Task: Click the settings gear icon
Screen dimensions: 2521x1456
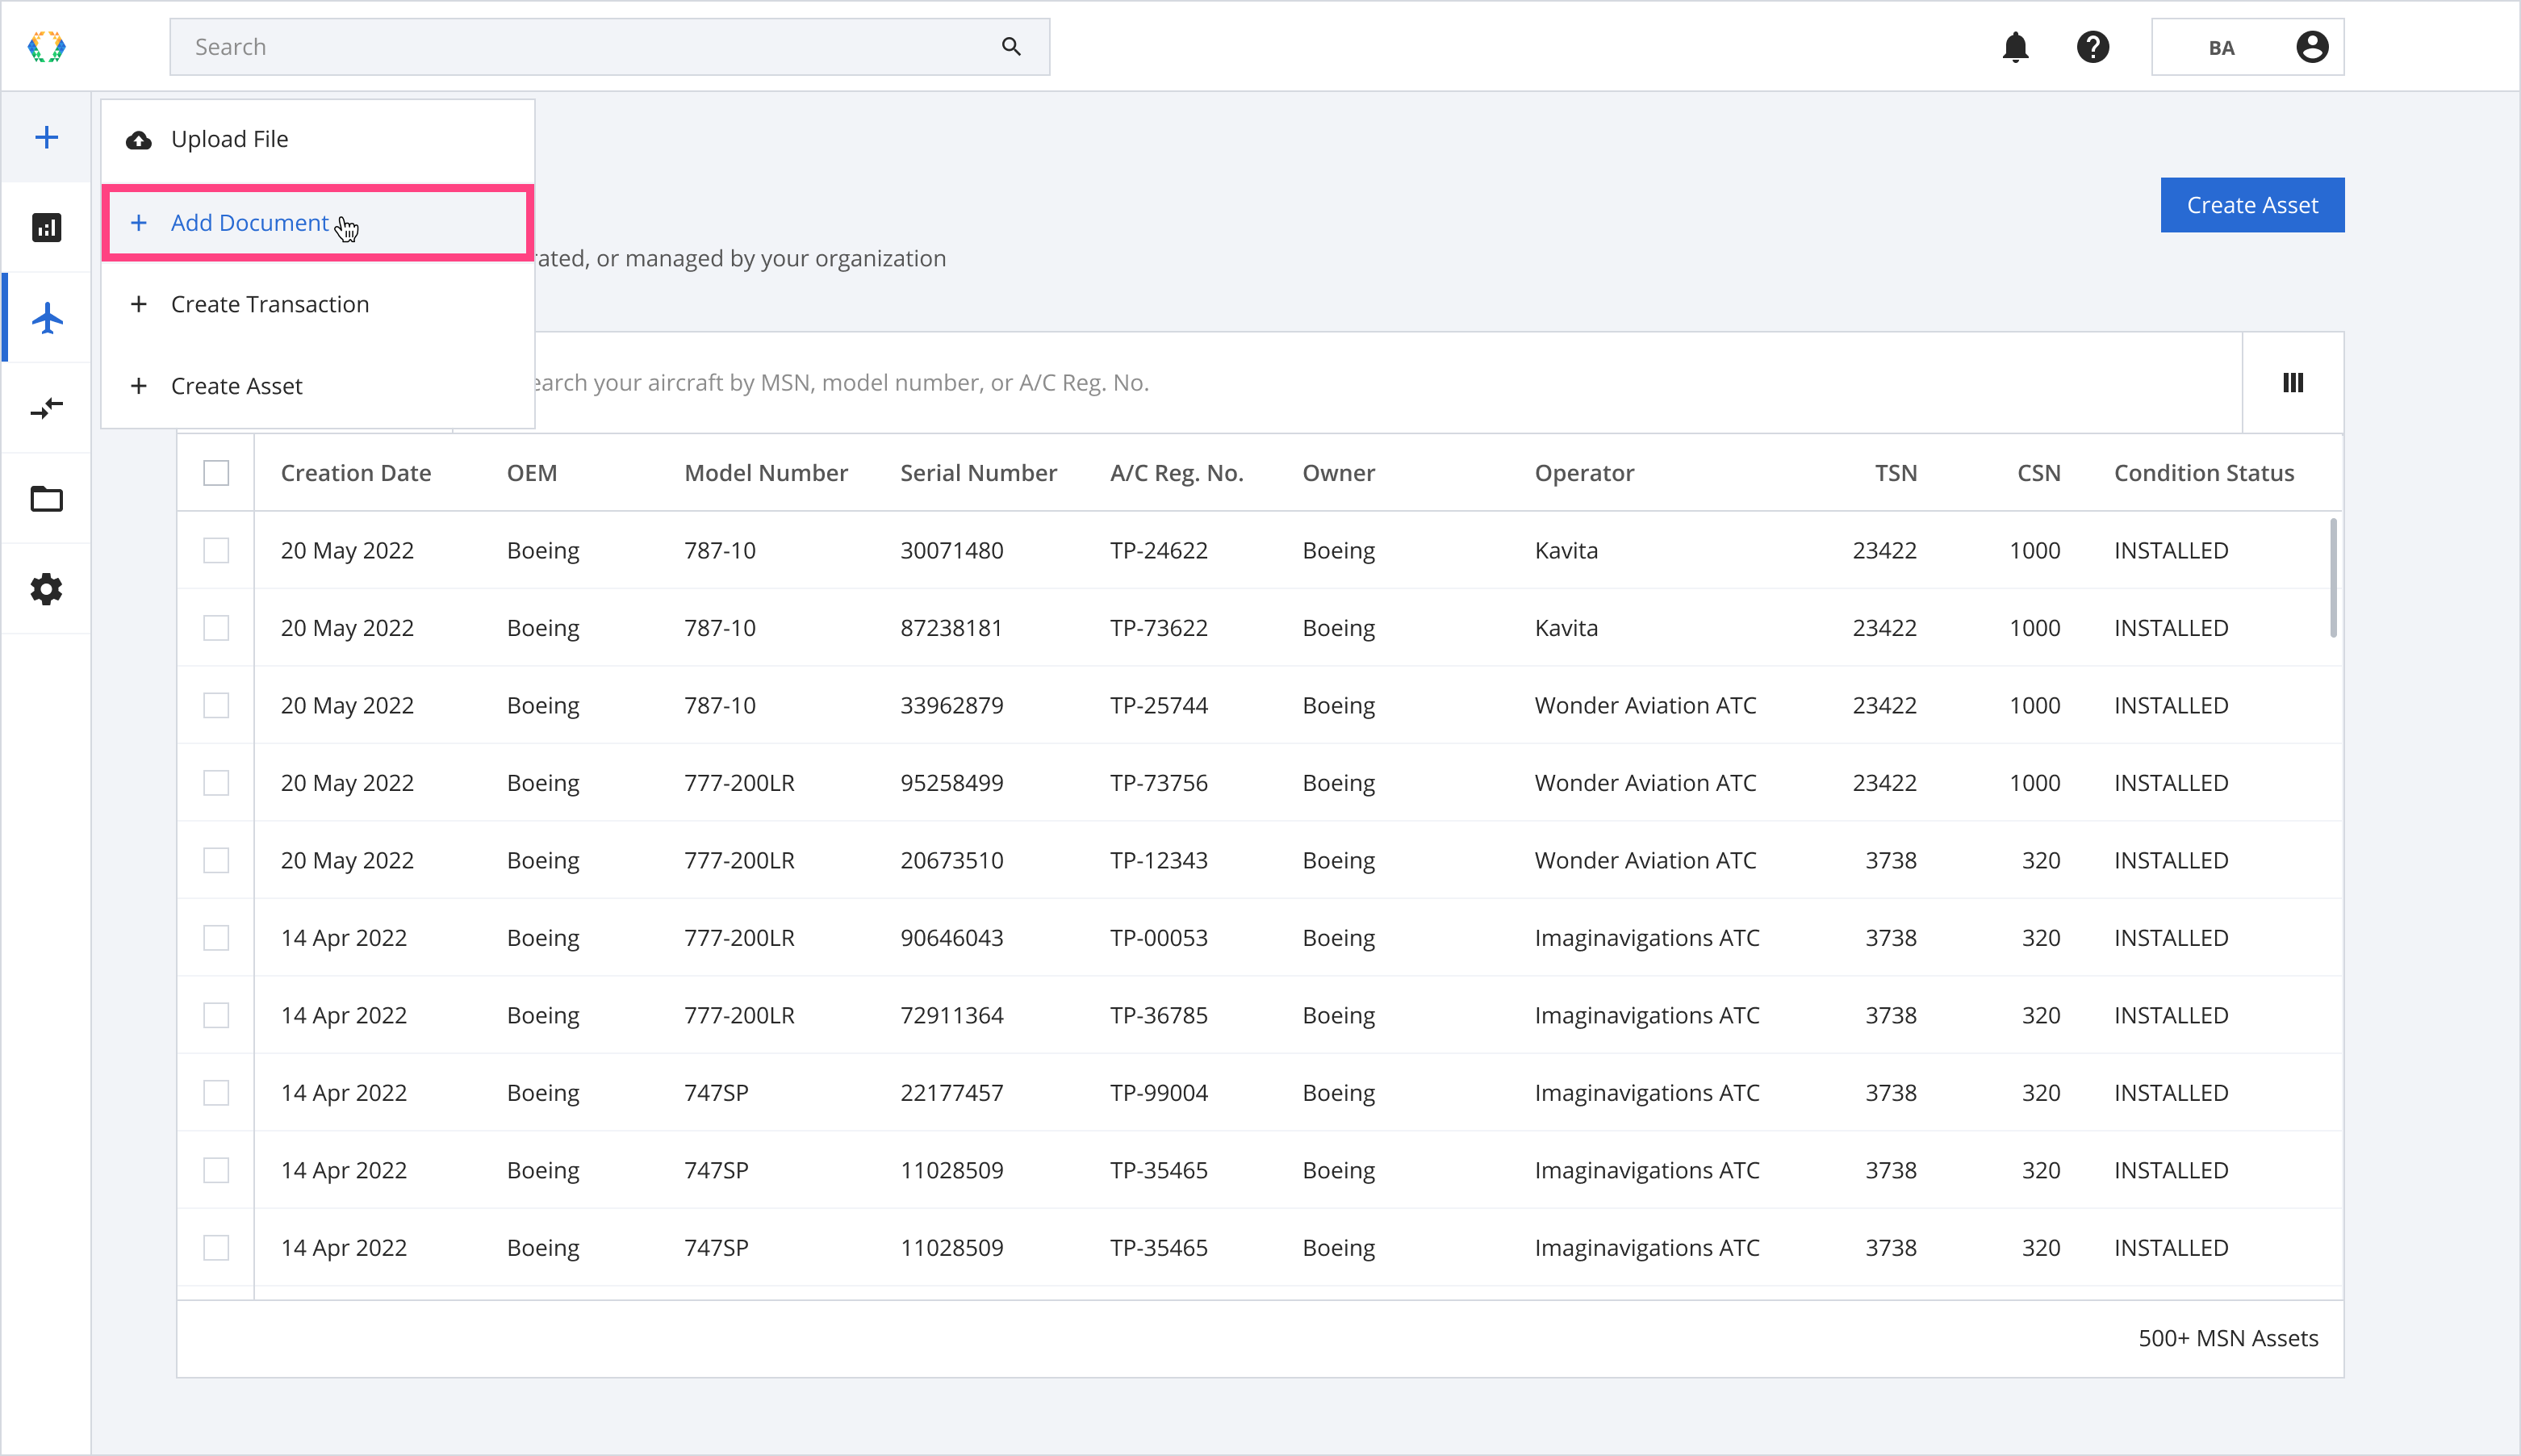Action: click(x=47, y=589)
